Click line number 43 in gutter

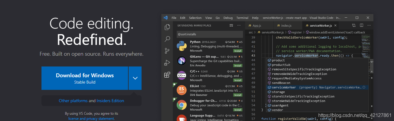[253, 56]
